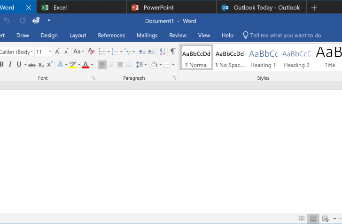Apply the Heading 1 style
Image resolution: width=342 pixels, height=224 pixels.
coord(263,58)
